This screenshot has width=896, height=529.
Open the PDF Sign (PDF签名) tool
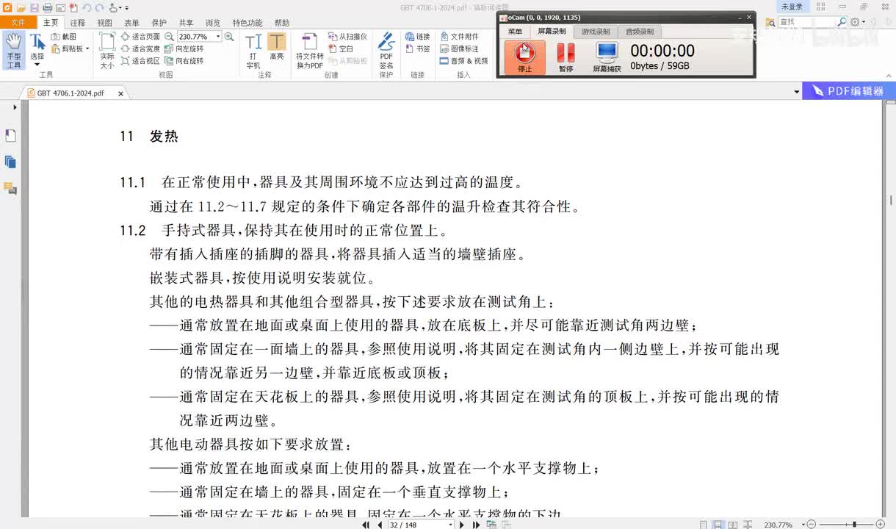click(x=386, y=51)
